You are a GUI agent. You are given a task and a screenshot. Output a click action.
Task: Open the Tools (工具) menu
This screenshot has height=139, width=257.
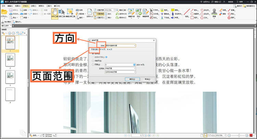pyautogui.click(x=49, y=6)
